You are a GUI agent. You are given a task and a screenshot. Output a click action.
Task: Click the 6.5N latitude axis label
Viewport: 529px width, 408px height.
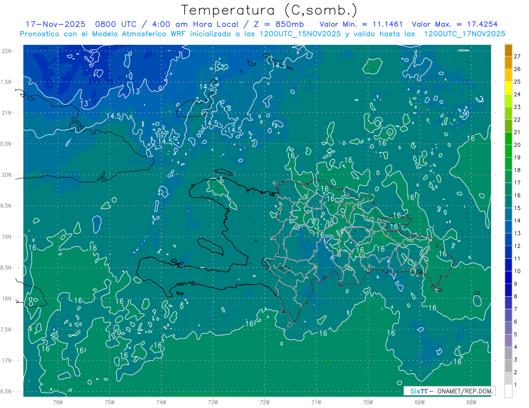coord(7,392)
